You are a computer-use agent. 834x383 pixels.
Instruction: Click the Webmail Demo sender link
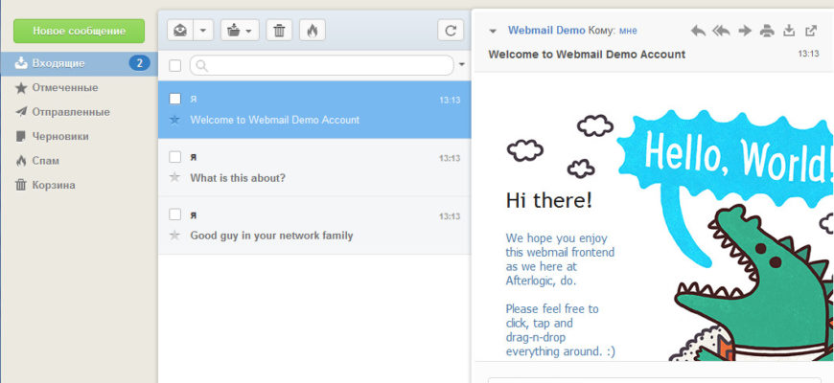click(546, 31)
